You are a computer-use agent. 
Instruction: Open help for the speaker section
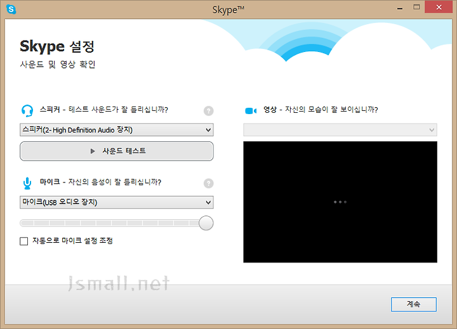tap(208, 111)
